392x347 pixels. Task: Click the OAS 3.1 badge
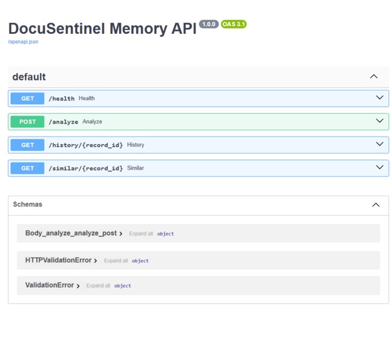[234, 24]
